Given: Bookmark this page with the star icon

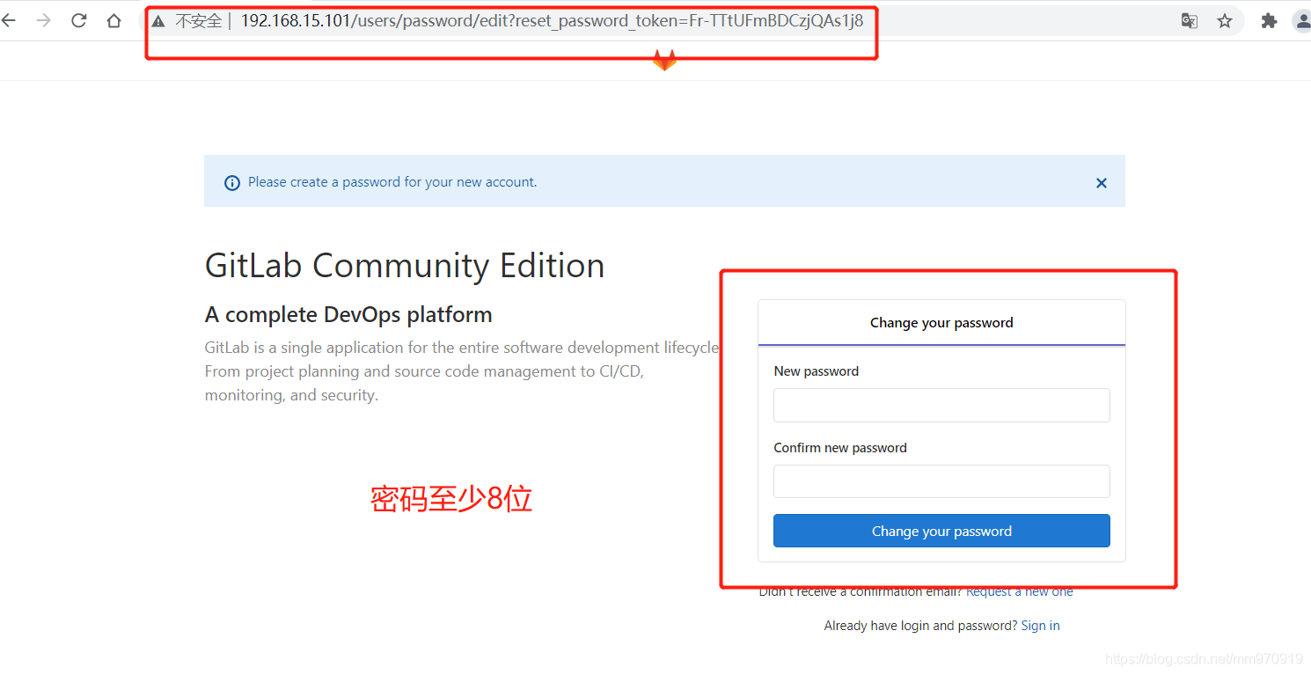Looking at the screenshot, I should 1225,21.
